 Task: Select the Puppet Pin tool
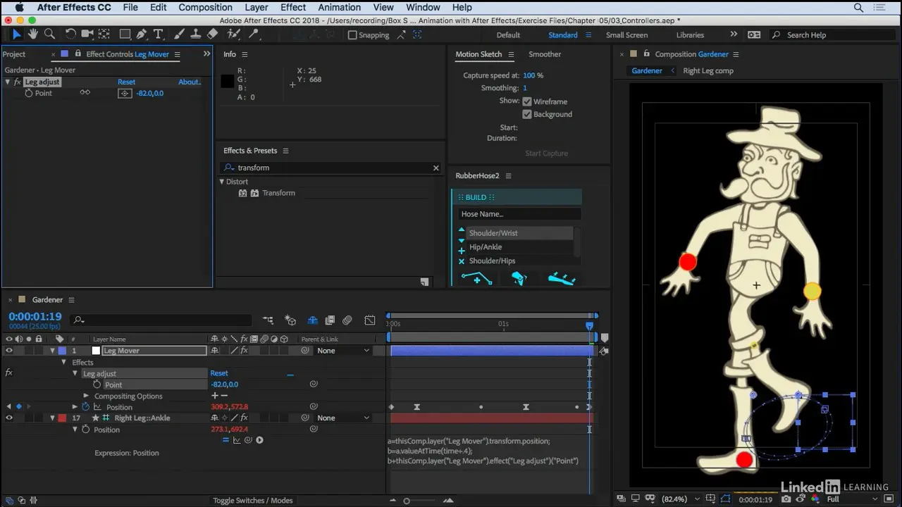(x=254, y=34)
